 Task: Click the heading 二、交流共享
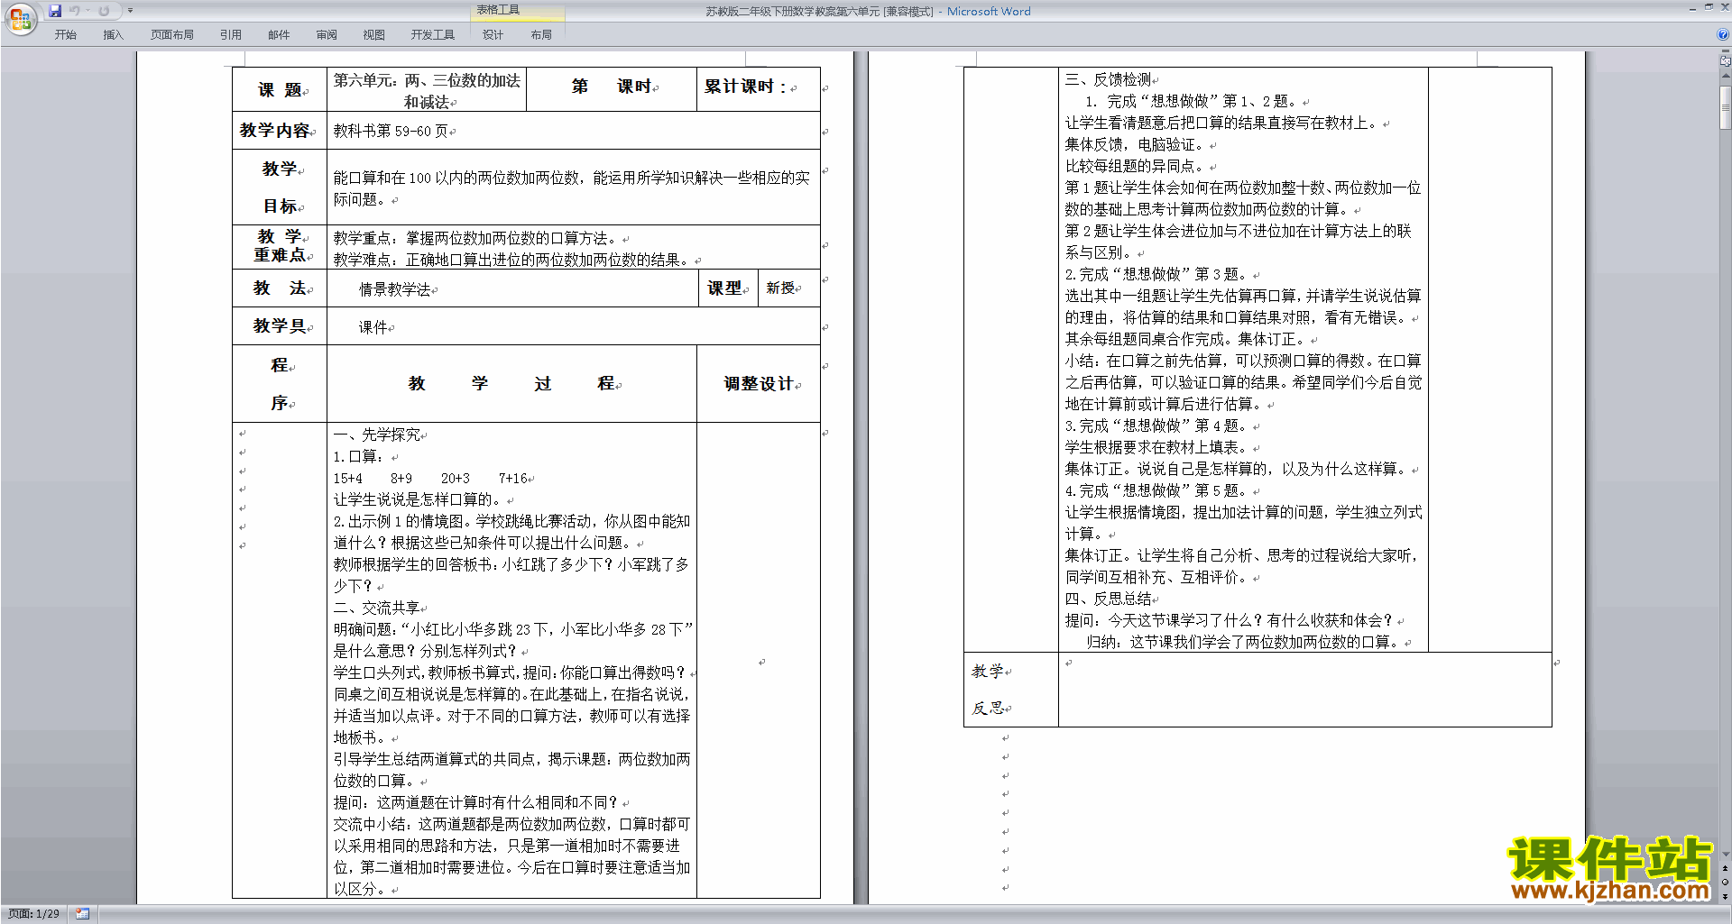(x=377, y=608)
